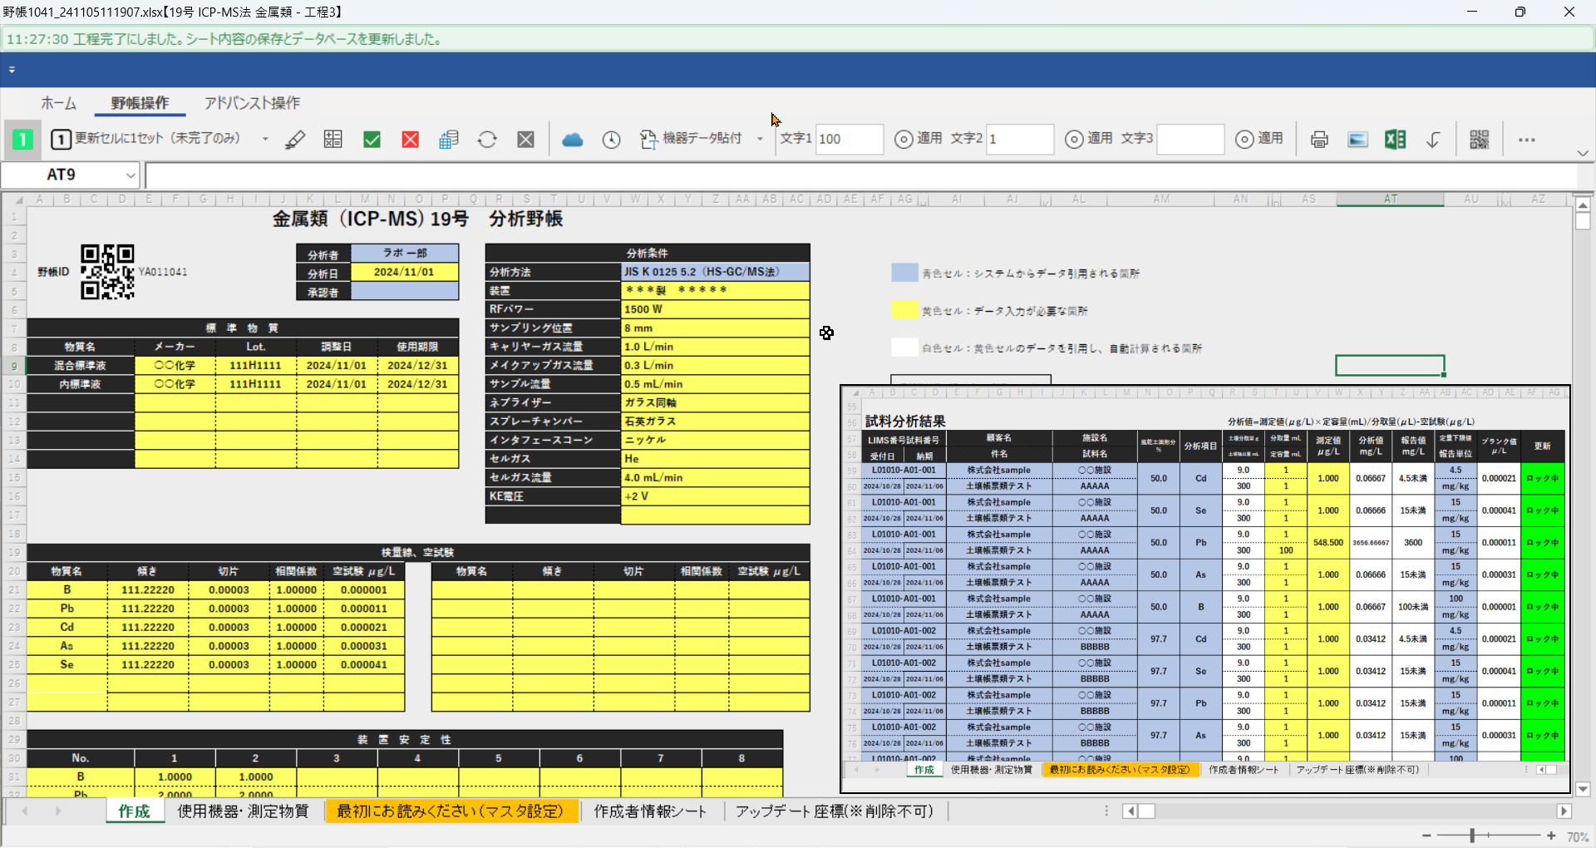Click the return arrow icon
The width and height of the screenshot is (1596, 848).
click(1434, 140)
